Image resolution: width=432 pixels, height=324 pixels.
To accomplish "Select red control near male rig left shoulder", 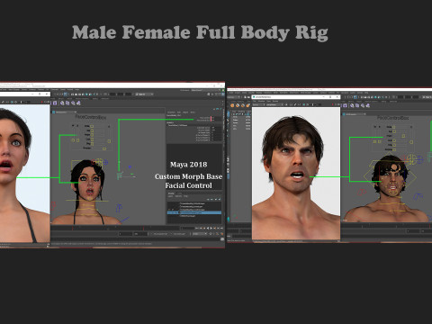I will pyautogui.click(x=362, y=192).
